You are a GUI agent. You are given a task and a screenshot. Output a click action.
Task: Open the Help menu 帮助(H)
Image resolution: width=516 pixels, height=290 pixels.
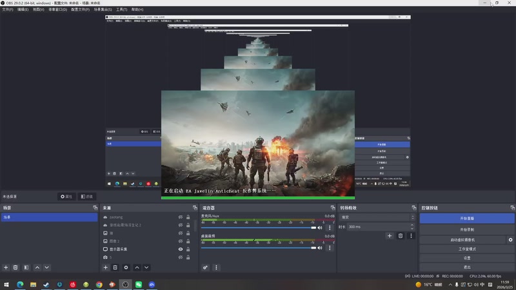pos(137,10)
